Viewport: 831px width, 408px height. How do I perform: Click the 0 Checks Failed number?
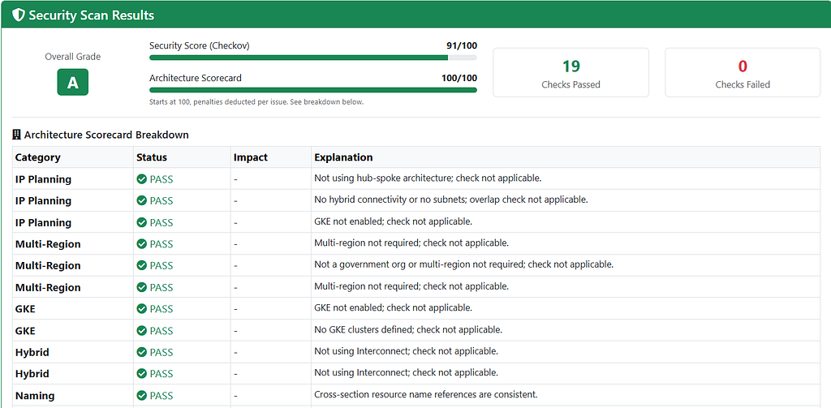pos(743,67)
